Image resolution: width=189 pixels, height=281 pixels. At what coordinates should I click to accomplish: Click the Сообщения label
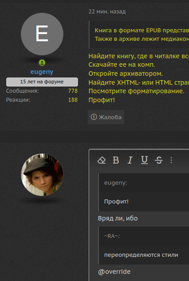22,91
